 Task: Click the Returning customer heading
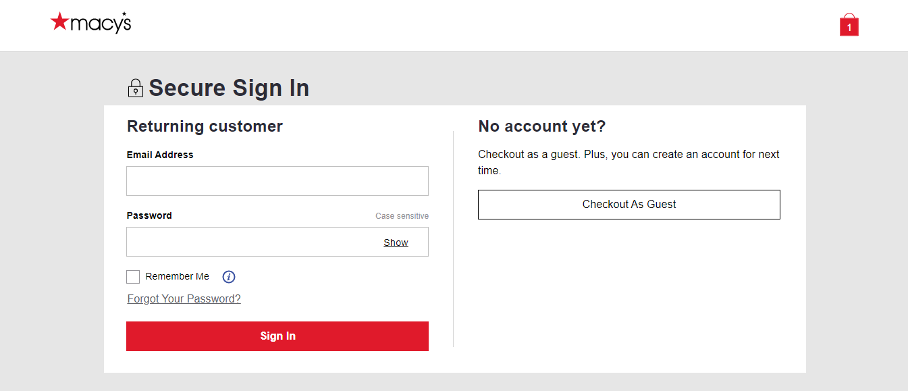point(205,126)
